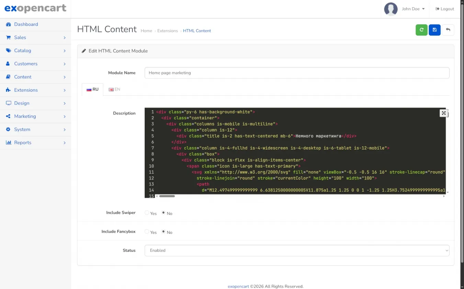The image size is (464, 289).
Task: Click the System gear icon
Action: click(x=8, y=130)
